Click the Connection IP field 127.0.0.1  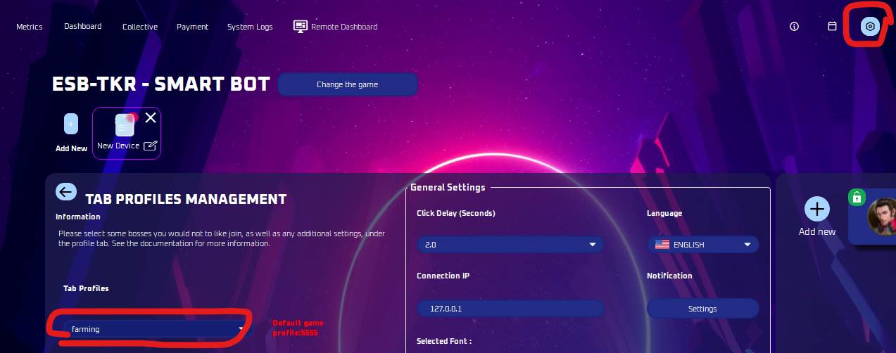pos(510,308)
